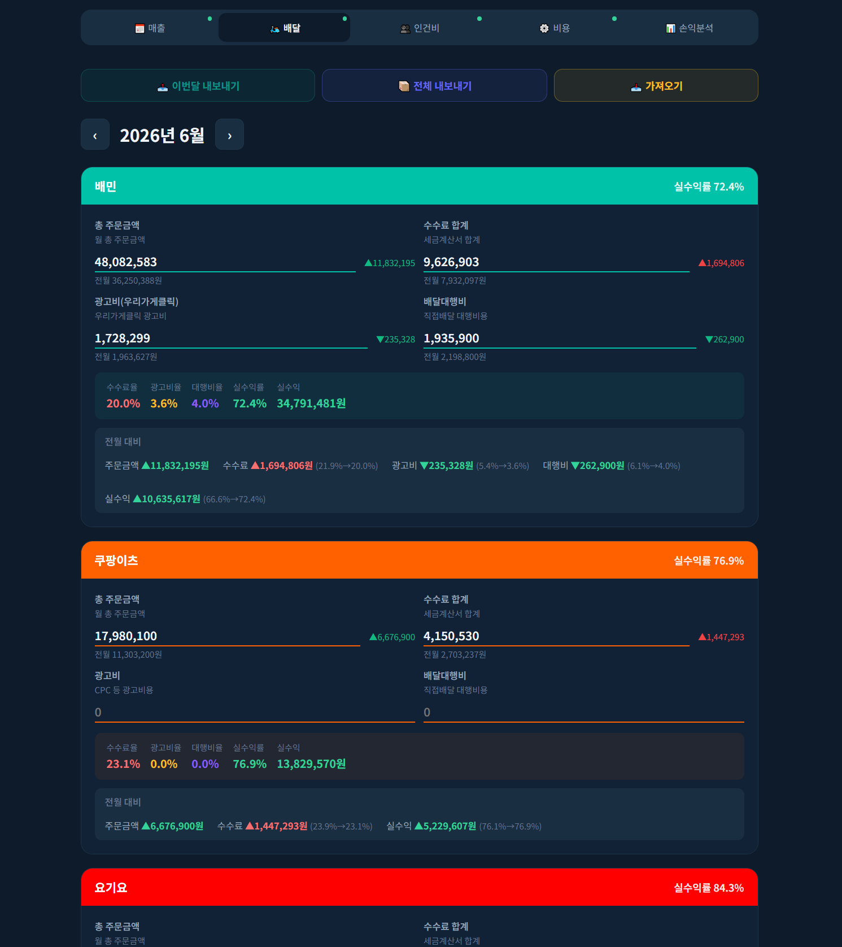Click the 전월 1,963,627원 text
This screenshot has height=947, width=842.
point(126,357)
